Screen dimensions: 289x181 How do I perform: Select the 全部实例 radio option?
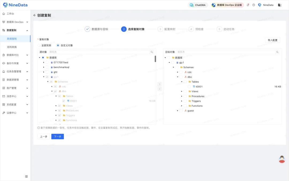(39, 46)
